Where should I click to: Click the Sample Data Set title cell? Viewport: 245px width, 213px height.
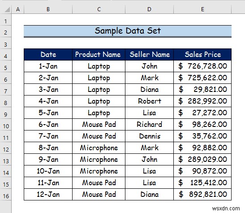click(x=128, y=31)
